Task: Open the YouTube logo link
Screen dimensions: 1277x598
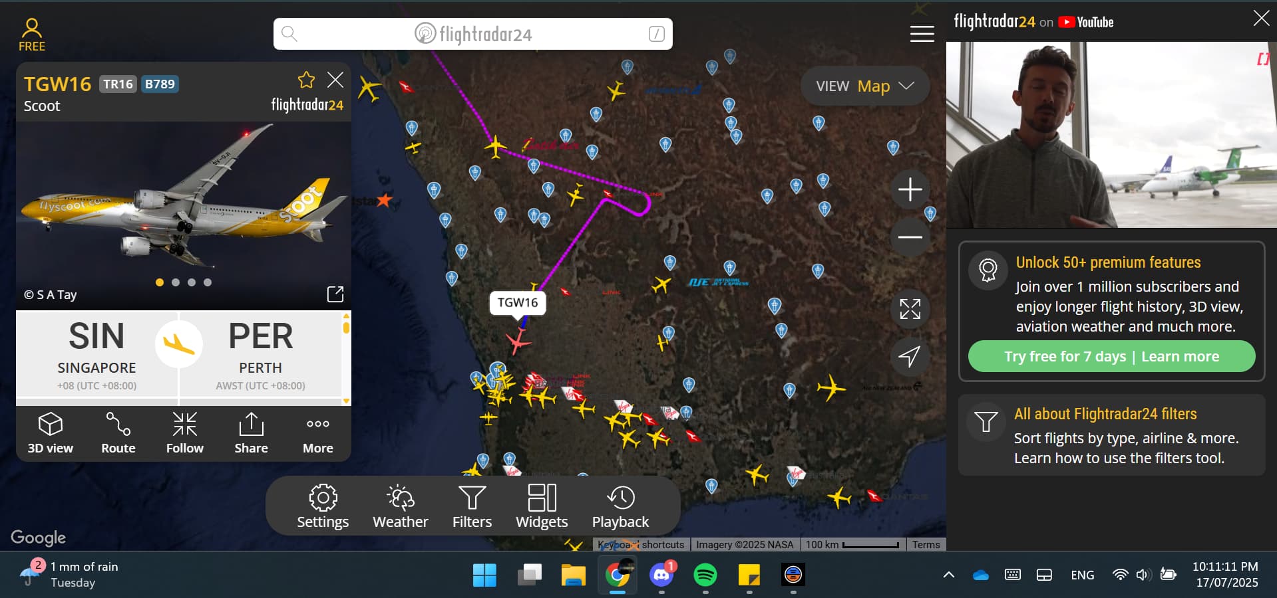Action: tap(1085, 22)
